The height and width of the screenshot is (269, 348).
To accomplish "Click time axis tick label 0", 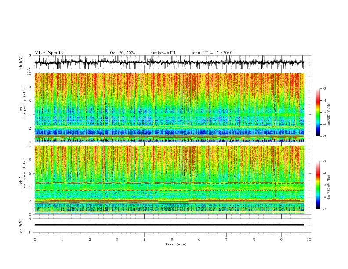I will click(35, 240).
